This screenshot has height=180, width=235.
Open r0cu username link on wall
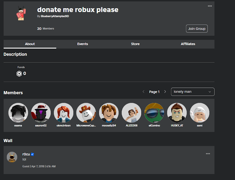(26, 154)
